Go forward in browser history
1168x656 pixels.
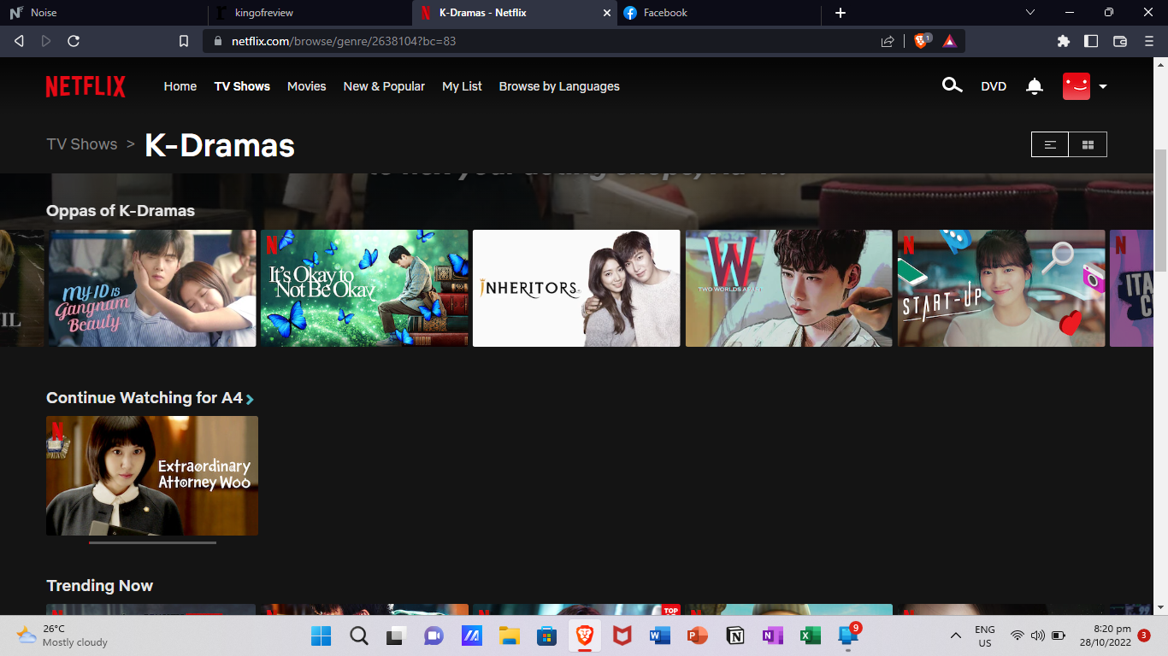coord(46,41)
